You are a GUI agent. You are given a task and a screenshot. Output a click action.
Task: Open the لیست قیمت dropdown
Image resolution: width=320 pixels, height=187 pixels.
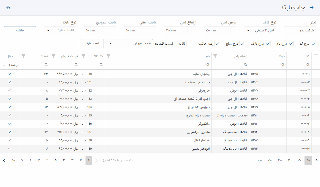click(x=129, y=44)
